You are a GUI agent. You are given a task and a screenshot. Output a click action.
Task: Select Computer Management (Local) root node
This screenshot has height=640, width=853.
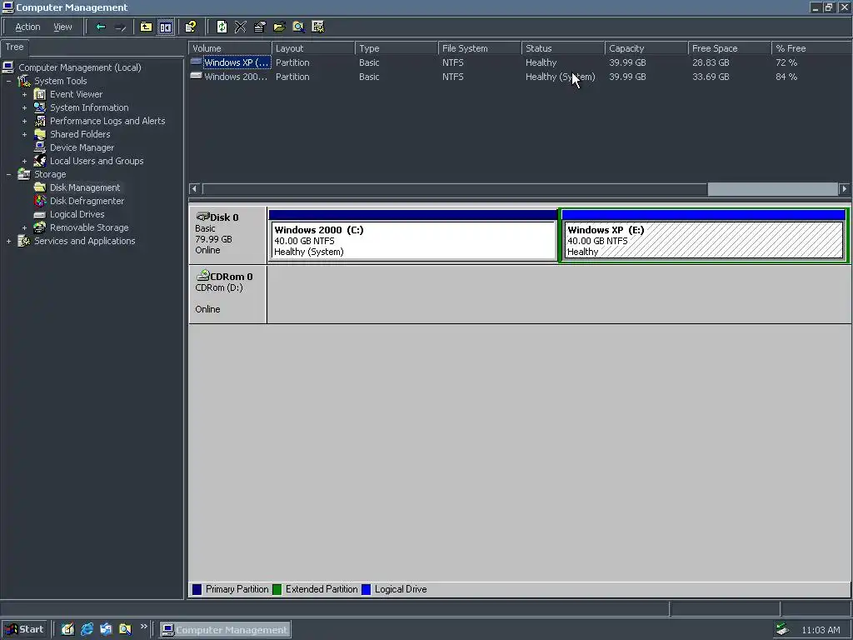(80, 67)
